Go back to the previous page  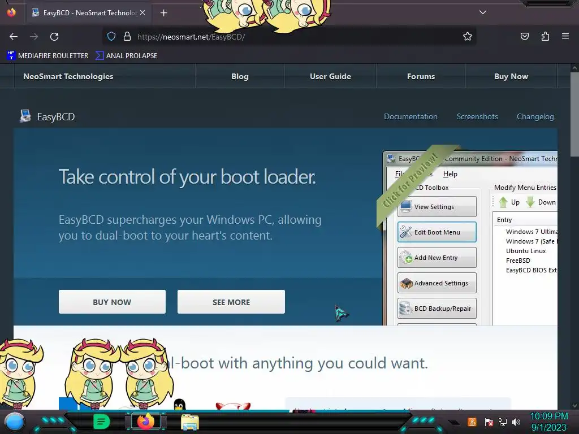14,37
